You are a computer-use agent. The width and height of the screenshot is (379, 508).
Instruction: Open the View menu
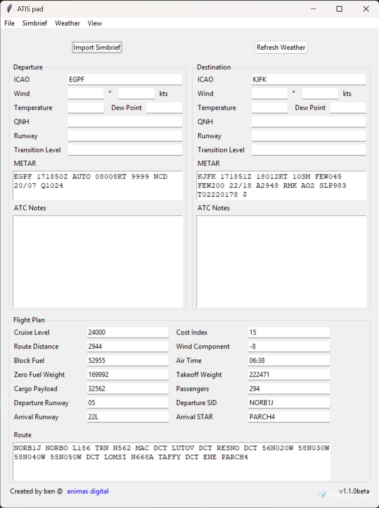point(94,23)
